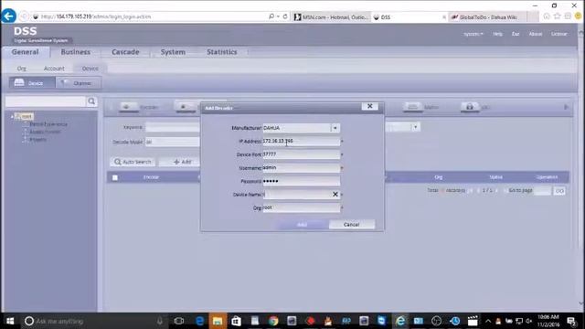Image resolution: width=585 pixels, height=329 pixels.
Task: Switch to the MSN.com browser tab
Action: pos(331,16)
